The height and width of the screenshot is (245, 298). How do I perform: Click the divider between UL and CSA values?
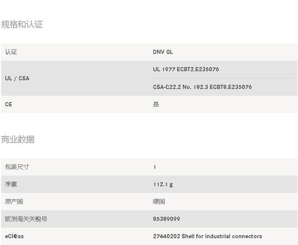pyautogui.click(x=223, y=78)
